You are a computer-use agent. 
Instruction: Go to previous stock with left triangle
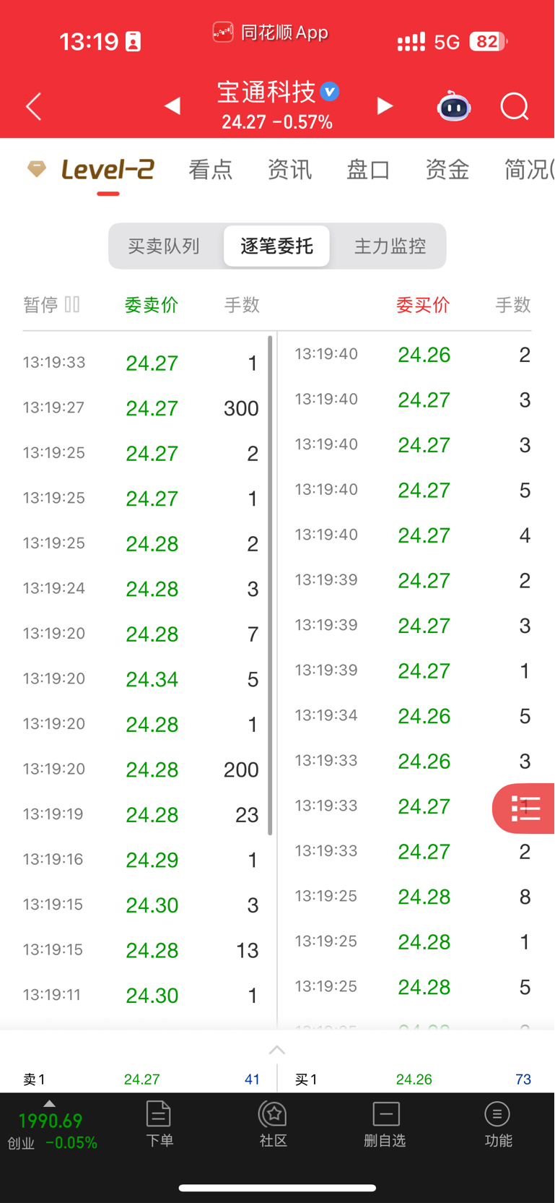tap(172, 106)
